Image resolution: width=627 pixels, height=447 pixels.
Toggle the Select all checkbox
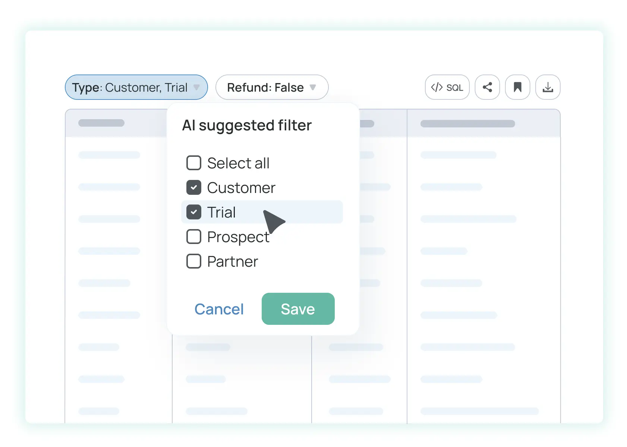pyautogui.click(x=193, y=163)
